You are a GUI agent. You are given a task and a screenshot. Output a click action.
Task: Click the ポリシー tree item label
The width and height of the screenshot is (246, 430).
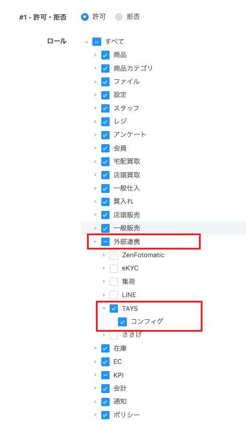(127, 415)
